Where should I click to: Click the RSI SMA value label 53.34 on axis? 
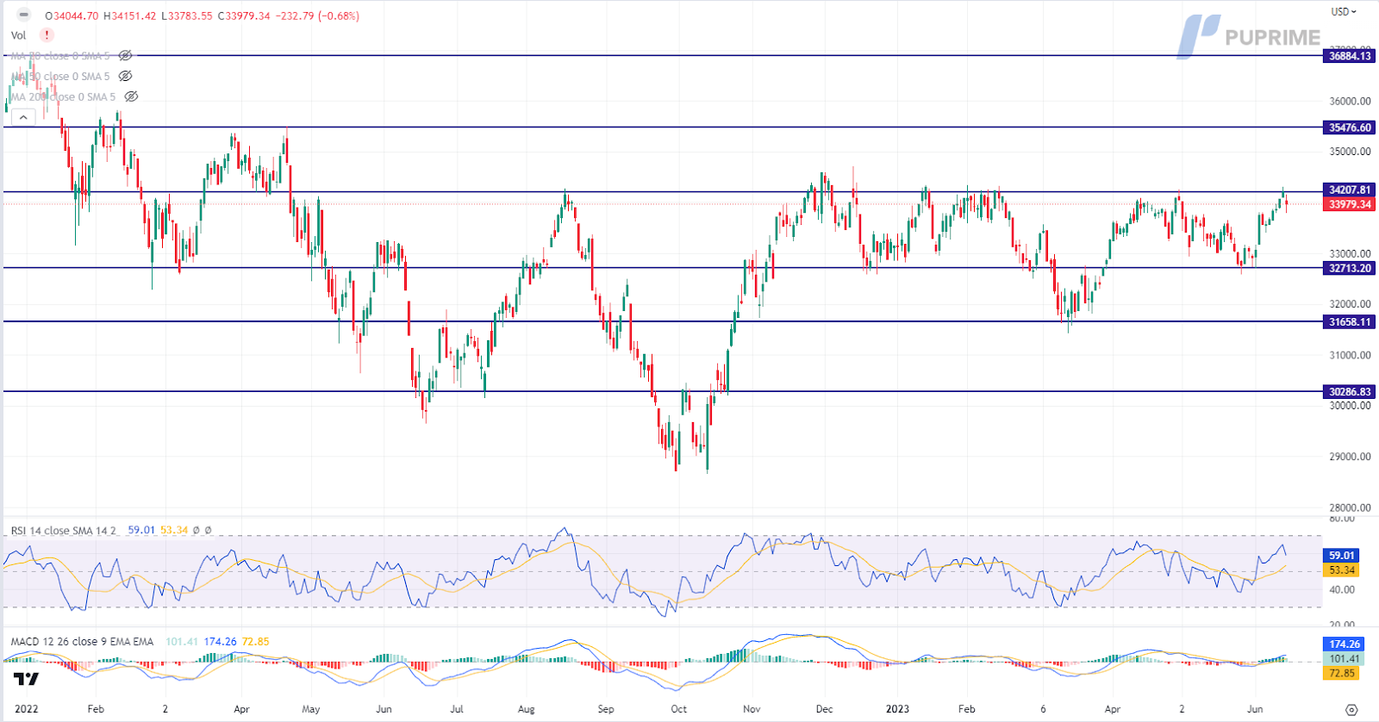click(1341, 570)
